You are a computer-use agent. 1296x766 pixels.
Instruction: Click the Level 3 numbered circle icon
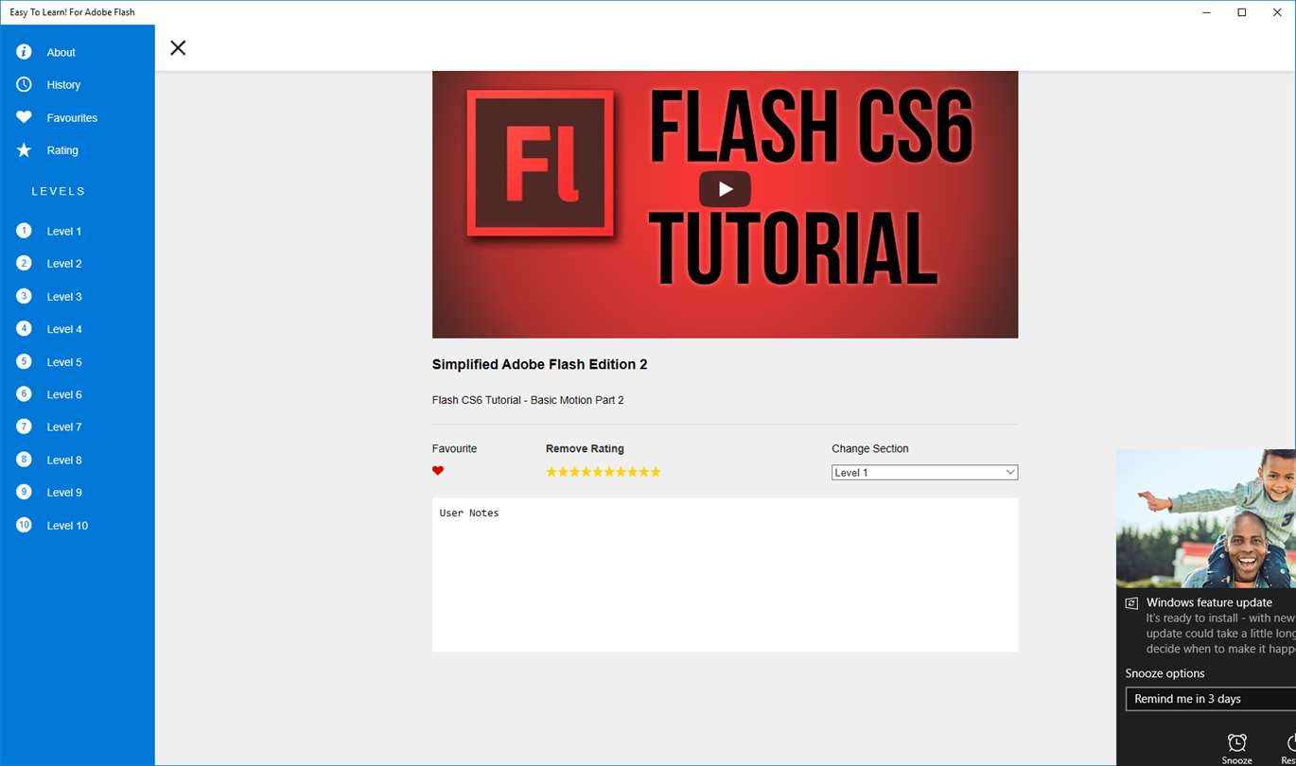24,296
